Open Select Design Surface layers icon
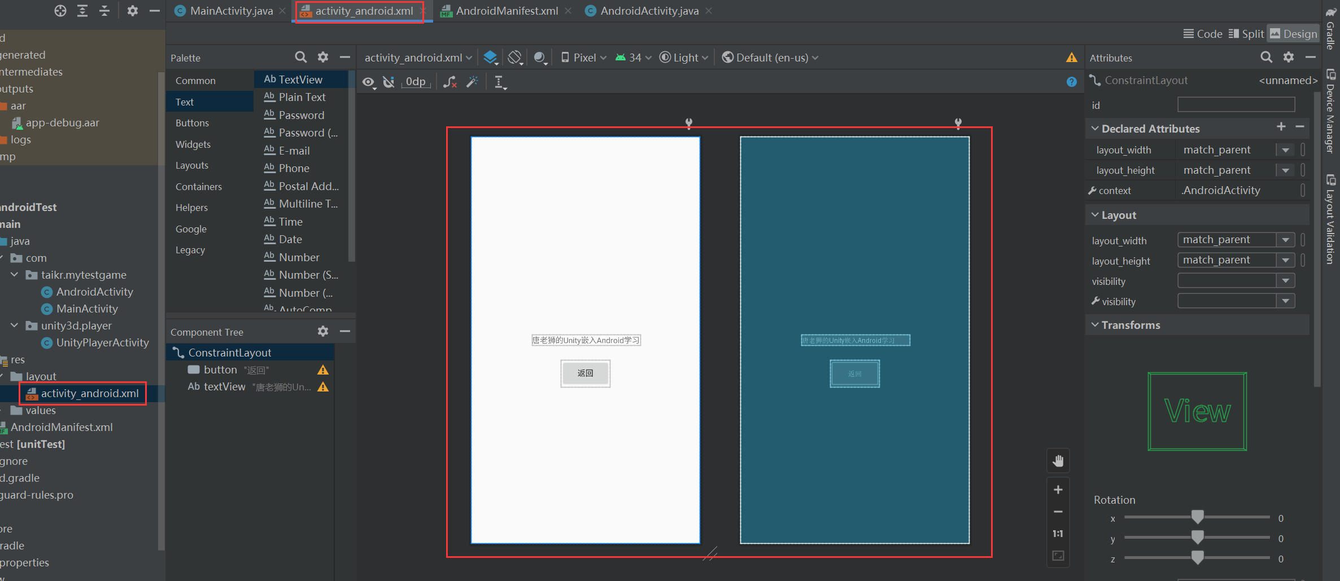1340x581 pixels. pyautogui.click(x=491, y=58)
